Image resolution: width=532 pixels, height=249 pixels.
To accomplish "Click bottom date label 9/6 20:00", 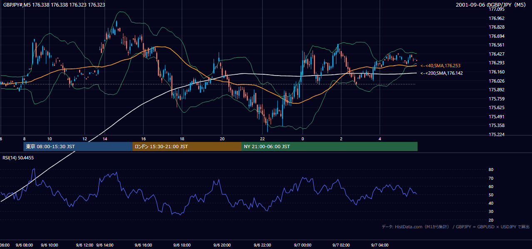I will (222, 245).
